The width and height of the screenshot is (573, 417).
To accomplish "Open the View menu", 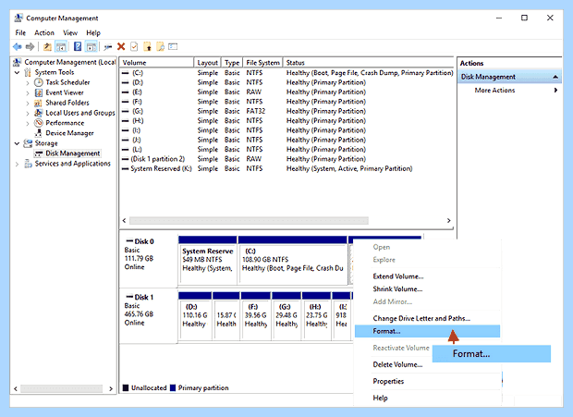I will pos(70,33).
